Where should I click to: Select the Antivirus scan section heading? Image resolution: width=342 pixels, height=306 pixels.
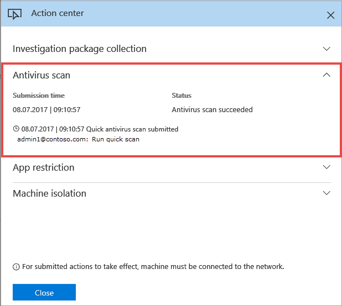point(42,75)
